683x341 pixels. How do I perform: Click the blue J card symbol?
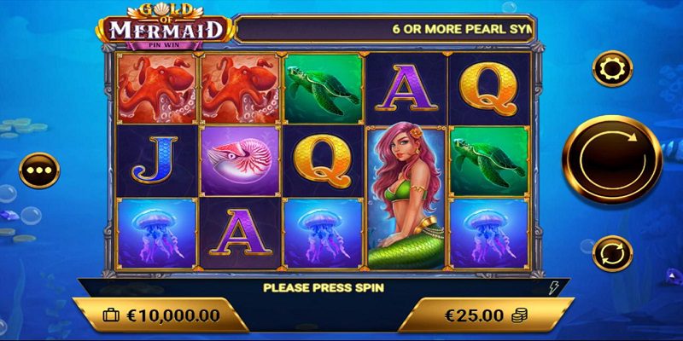pyautogui.click(x=156, y=160)
